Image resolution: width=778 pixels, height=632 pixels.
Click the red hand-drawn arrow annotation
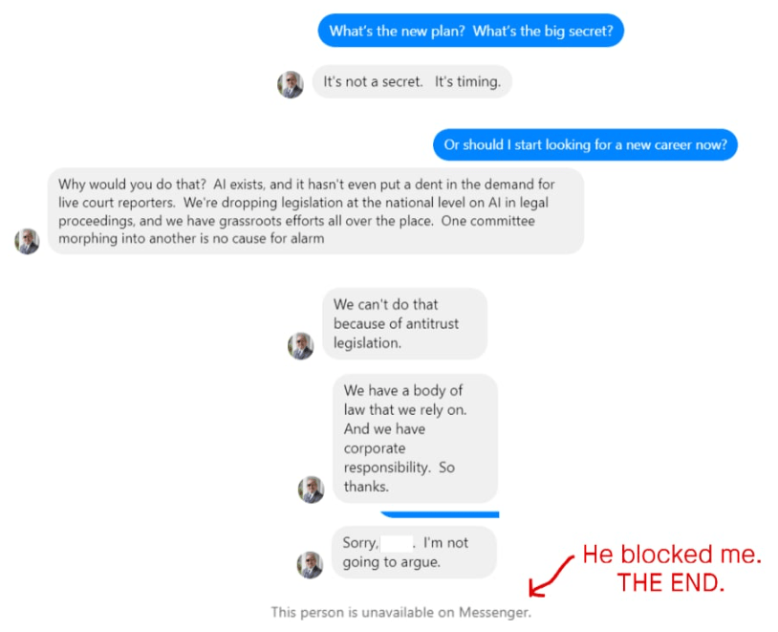point(550,576)
